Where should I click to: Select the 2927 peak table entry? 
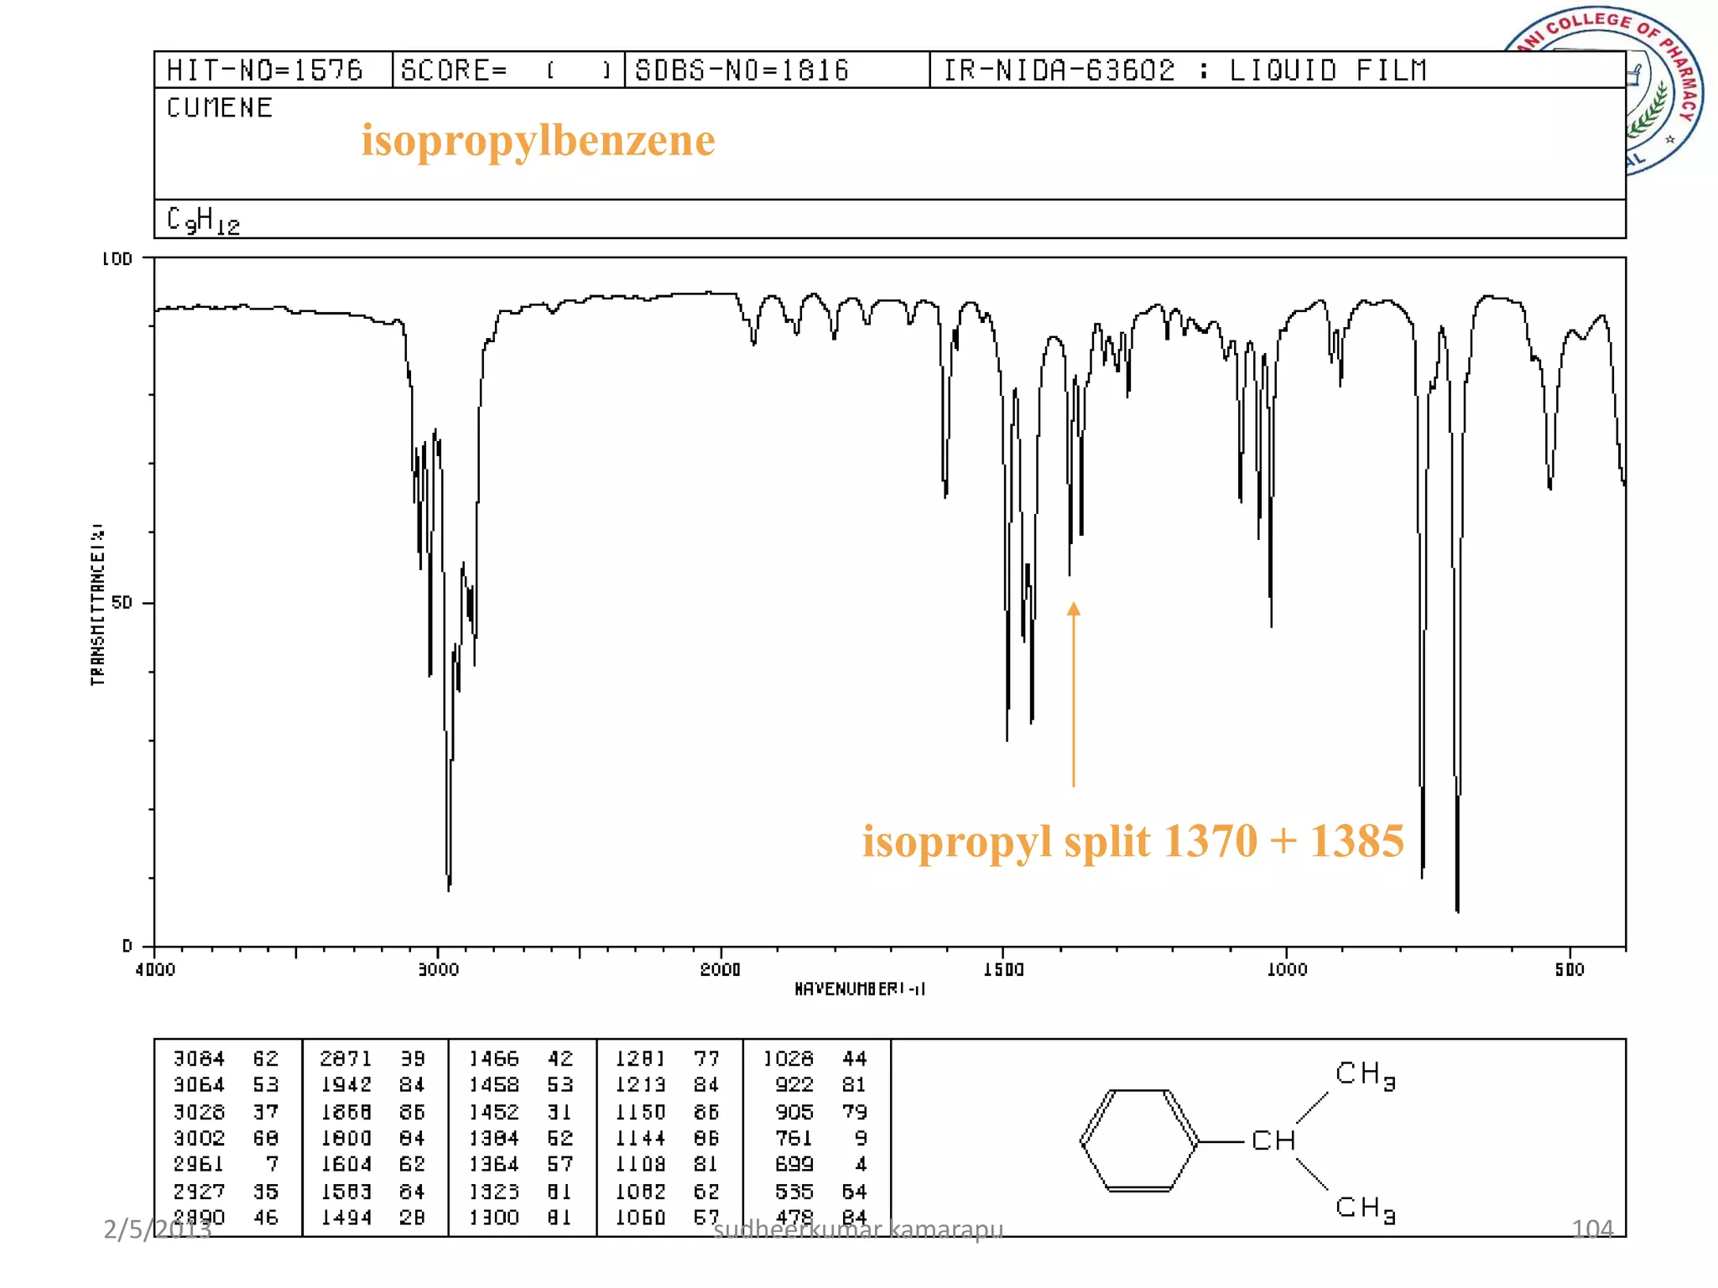226,1192
